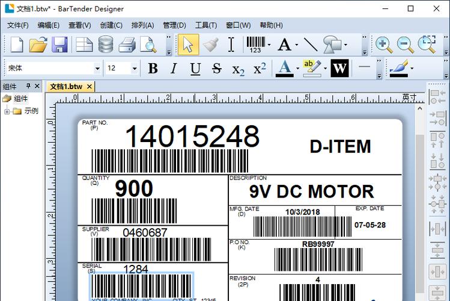Image resolution: width=450 pixels, height=301 pixels.
Task: Toggle subscript formatting
Action: click(238, 69)
